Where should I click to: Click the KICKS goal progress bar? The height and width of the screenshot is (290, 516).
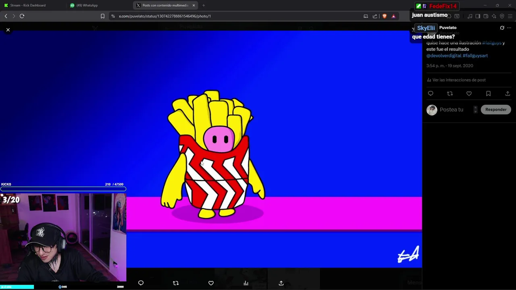[63, 189]
